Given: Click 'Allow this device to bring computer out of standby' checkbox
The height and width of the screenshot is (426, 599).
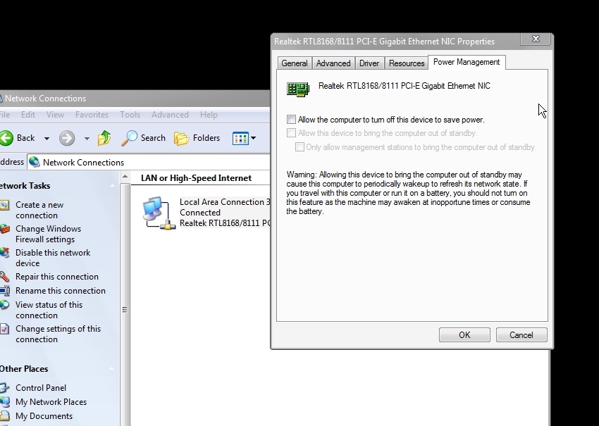Looking at the screenshot, I should 292,133.
